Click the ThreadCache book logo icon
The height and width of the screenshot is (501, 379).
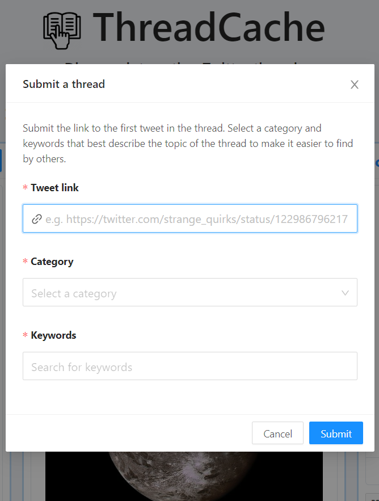point(62,31)
